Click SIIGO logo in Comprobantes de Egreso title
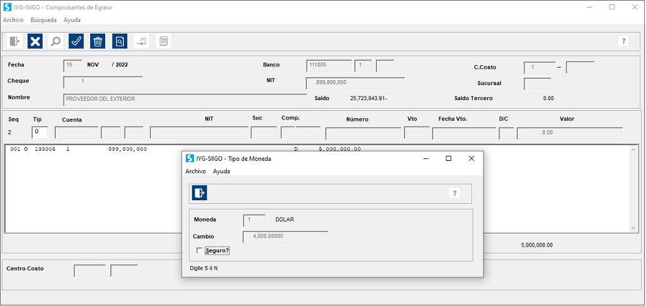Viewport: 646px width, 306px height. point(7,8)
